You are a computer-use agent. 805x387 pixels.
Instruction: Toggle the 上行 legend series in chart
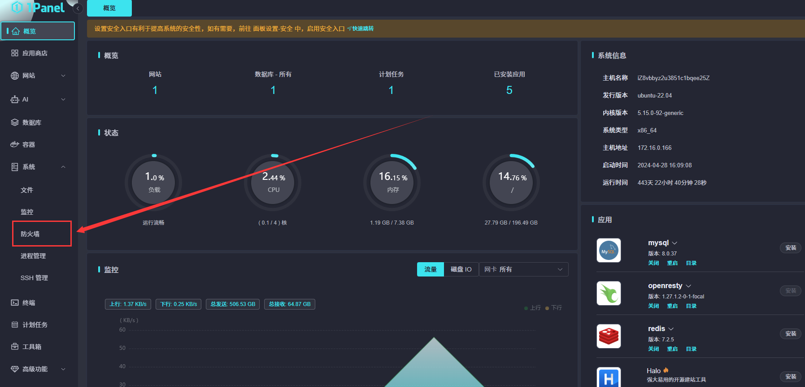[532, 308]
